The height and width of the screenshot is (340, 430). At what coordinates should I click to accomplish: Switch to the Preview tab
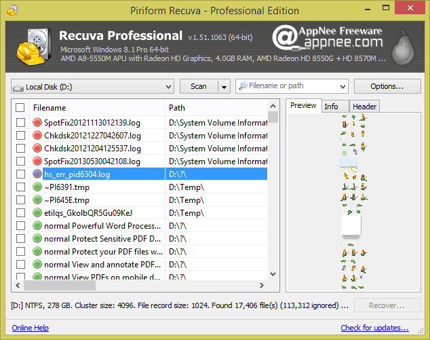pyautogui.click(x=303, y=106)
